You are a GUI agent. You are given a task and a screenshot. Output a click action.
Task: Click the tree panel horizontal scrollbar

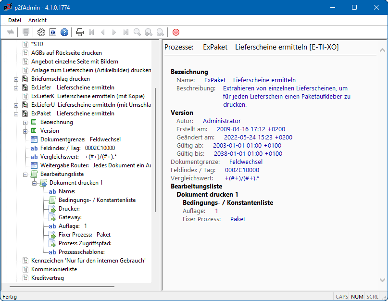[x=63, y=287]
